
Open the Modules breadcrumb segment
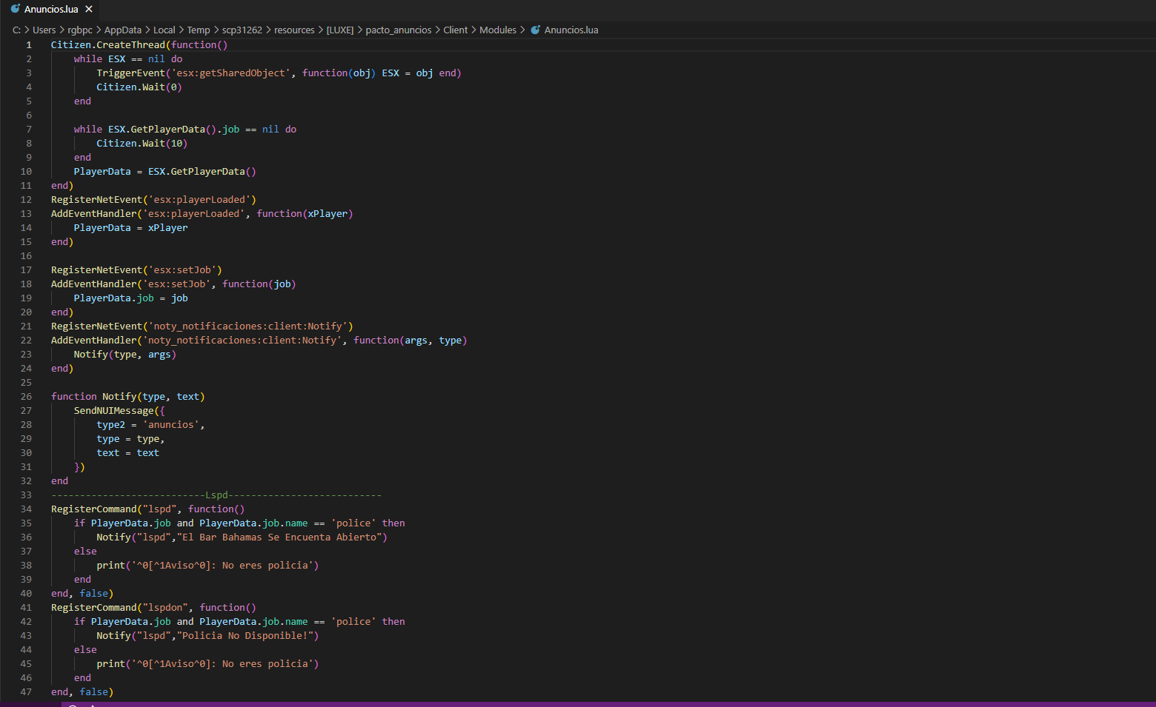[498, 30]
